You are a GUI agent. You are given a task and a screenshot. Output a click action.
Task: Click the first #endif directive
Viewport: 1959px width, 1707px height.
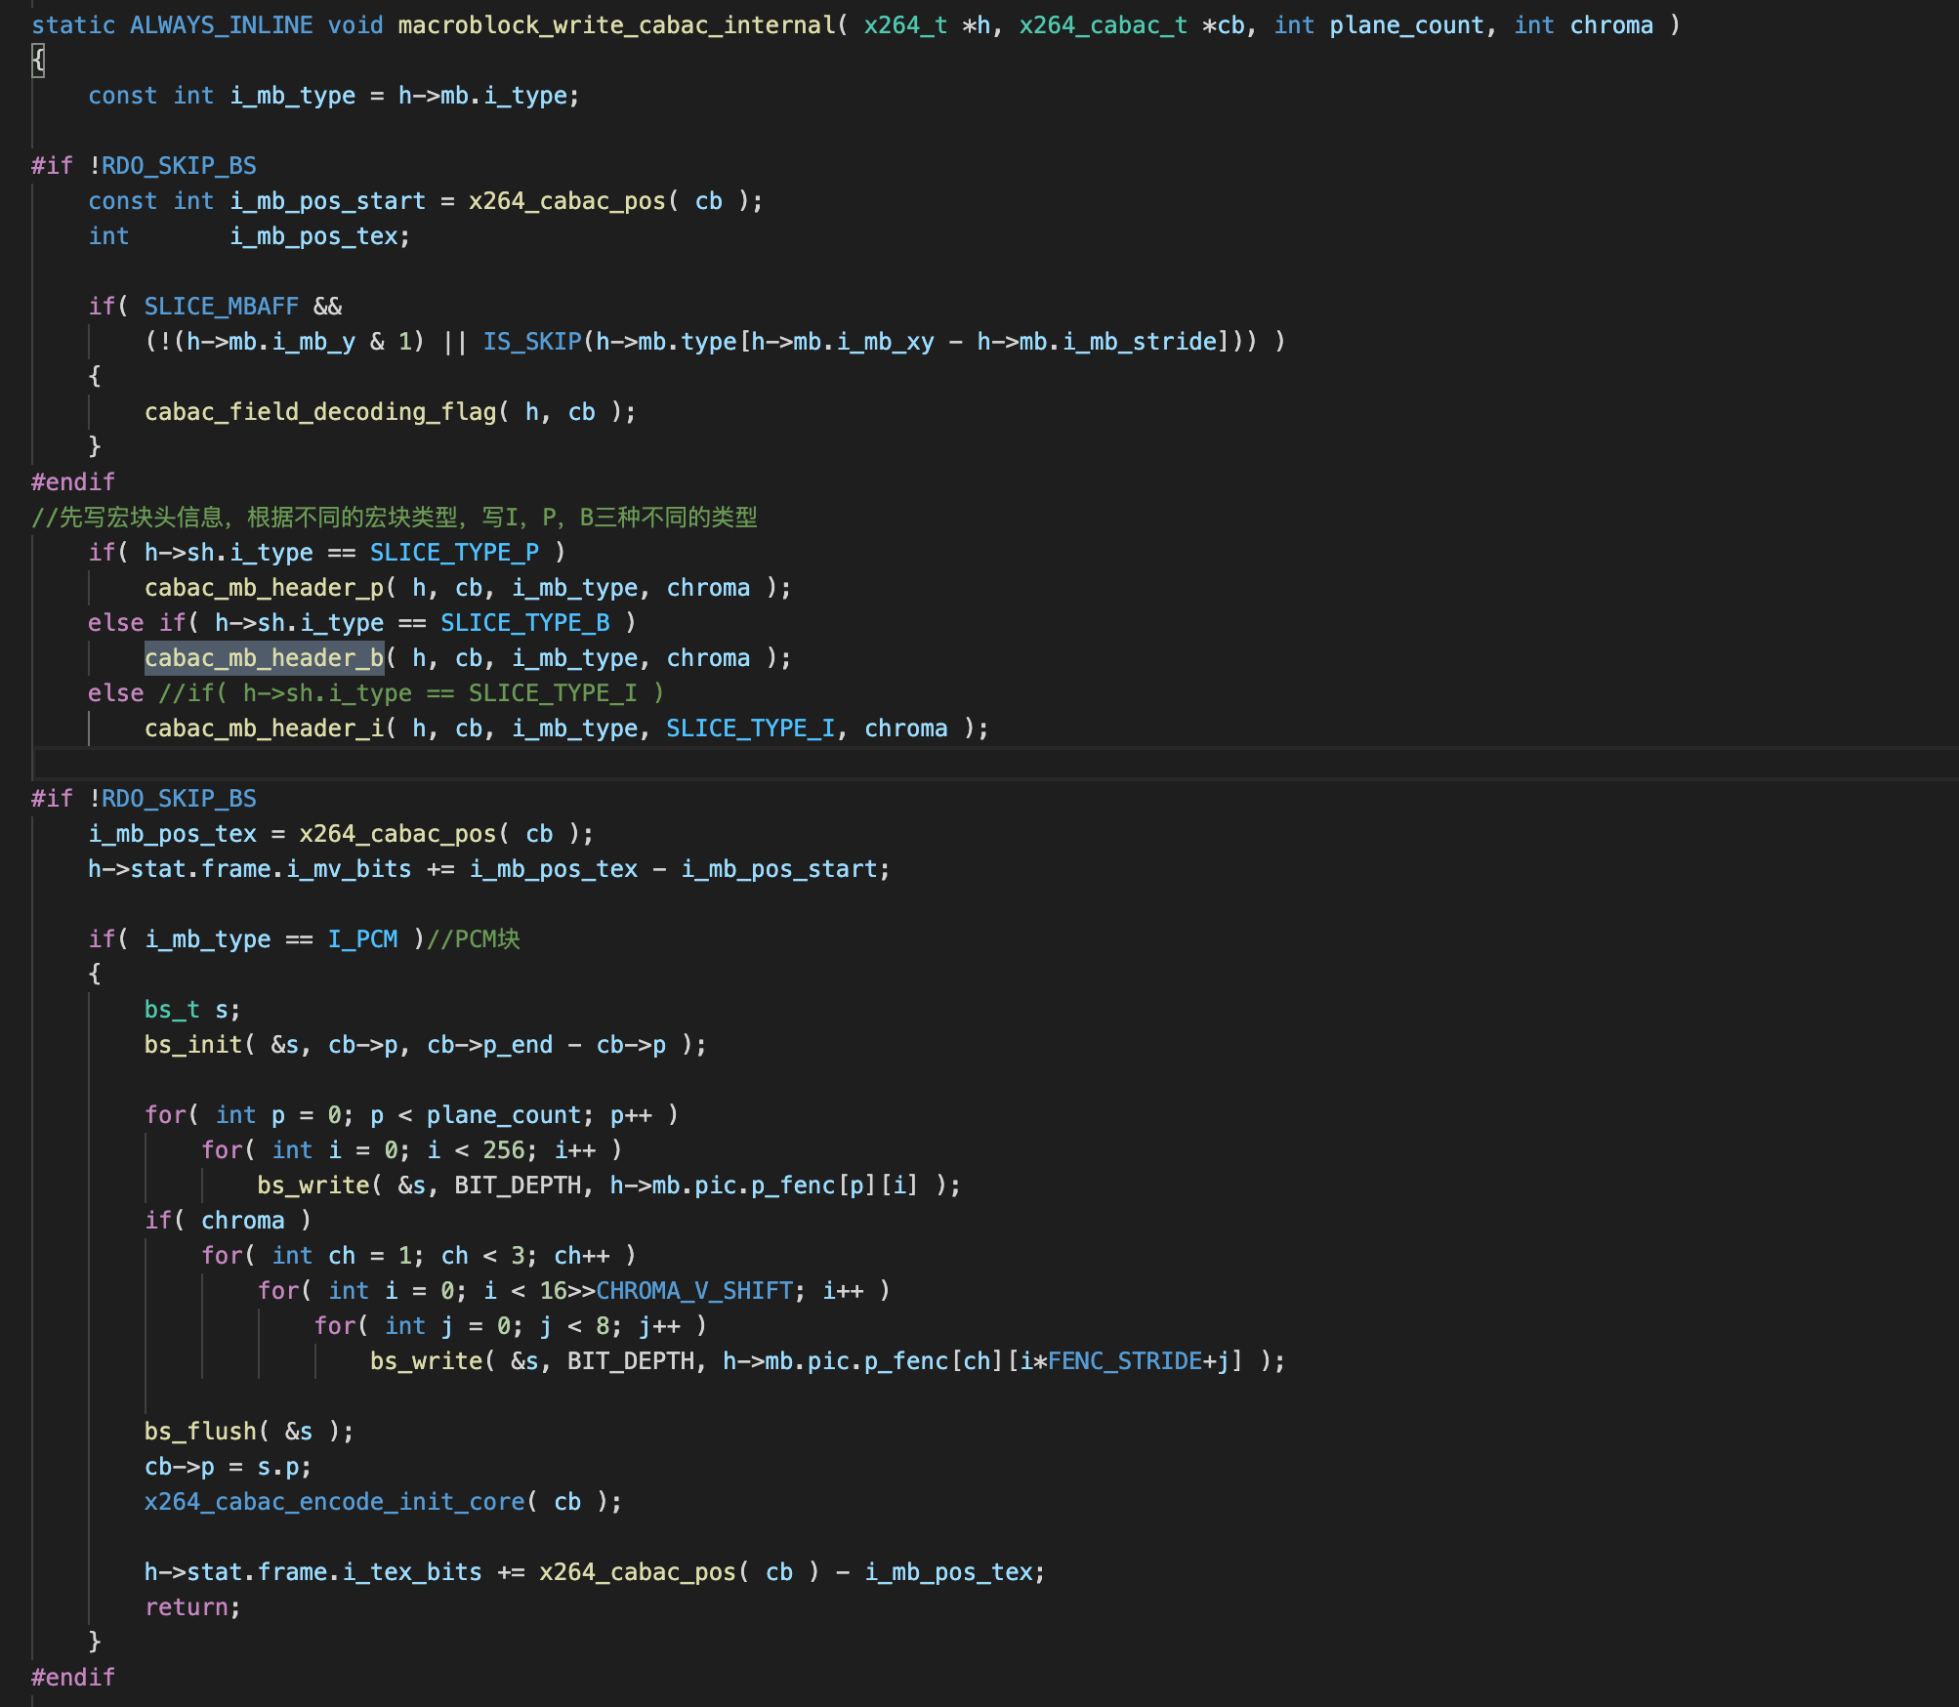coord(73,482)
